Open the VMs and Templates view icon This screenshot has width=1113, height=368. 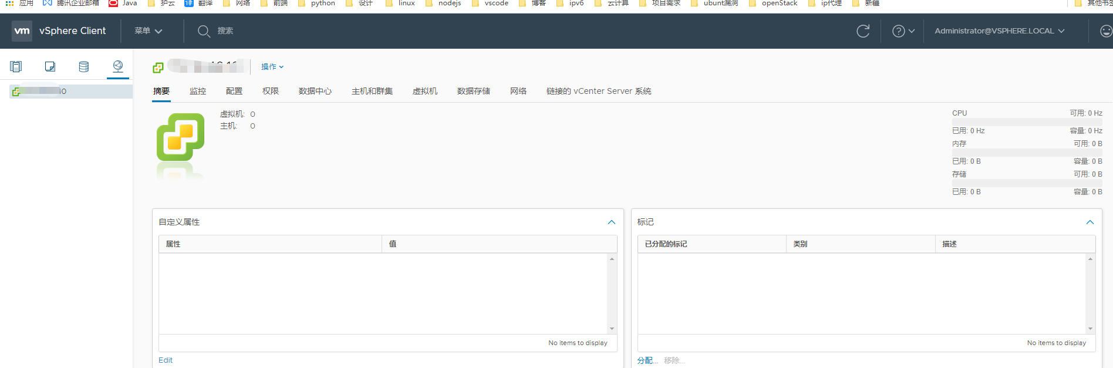50,66
